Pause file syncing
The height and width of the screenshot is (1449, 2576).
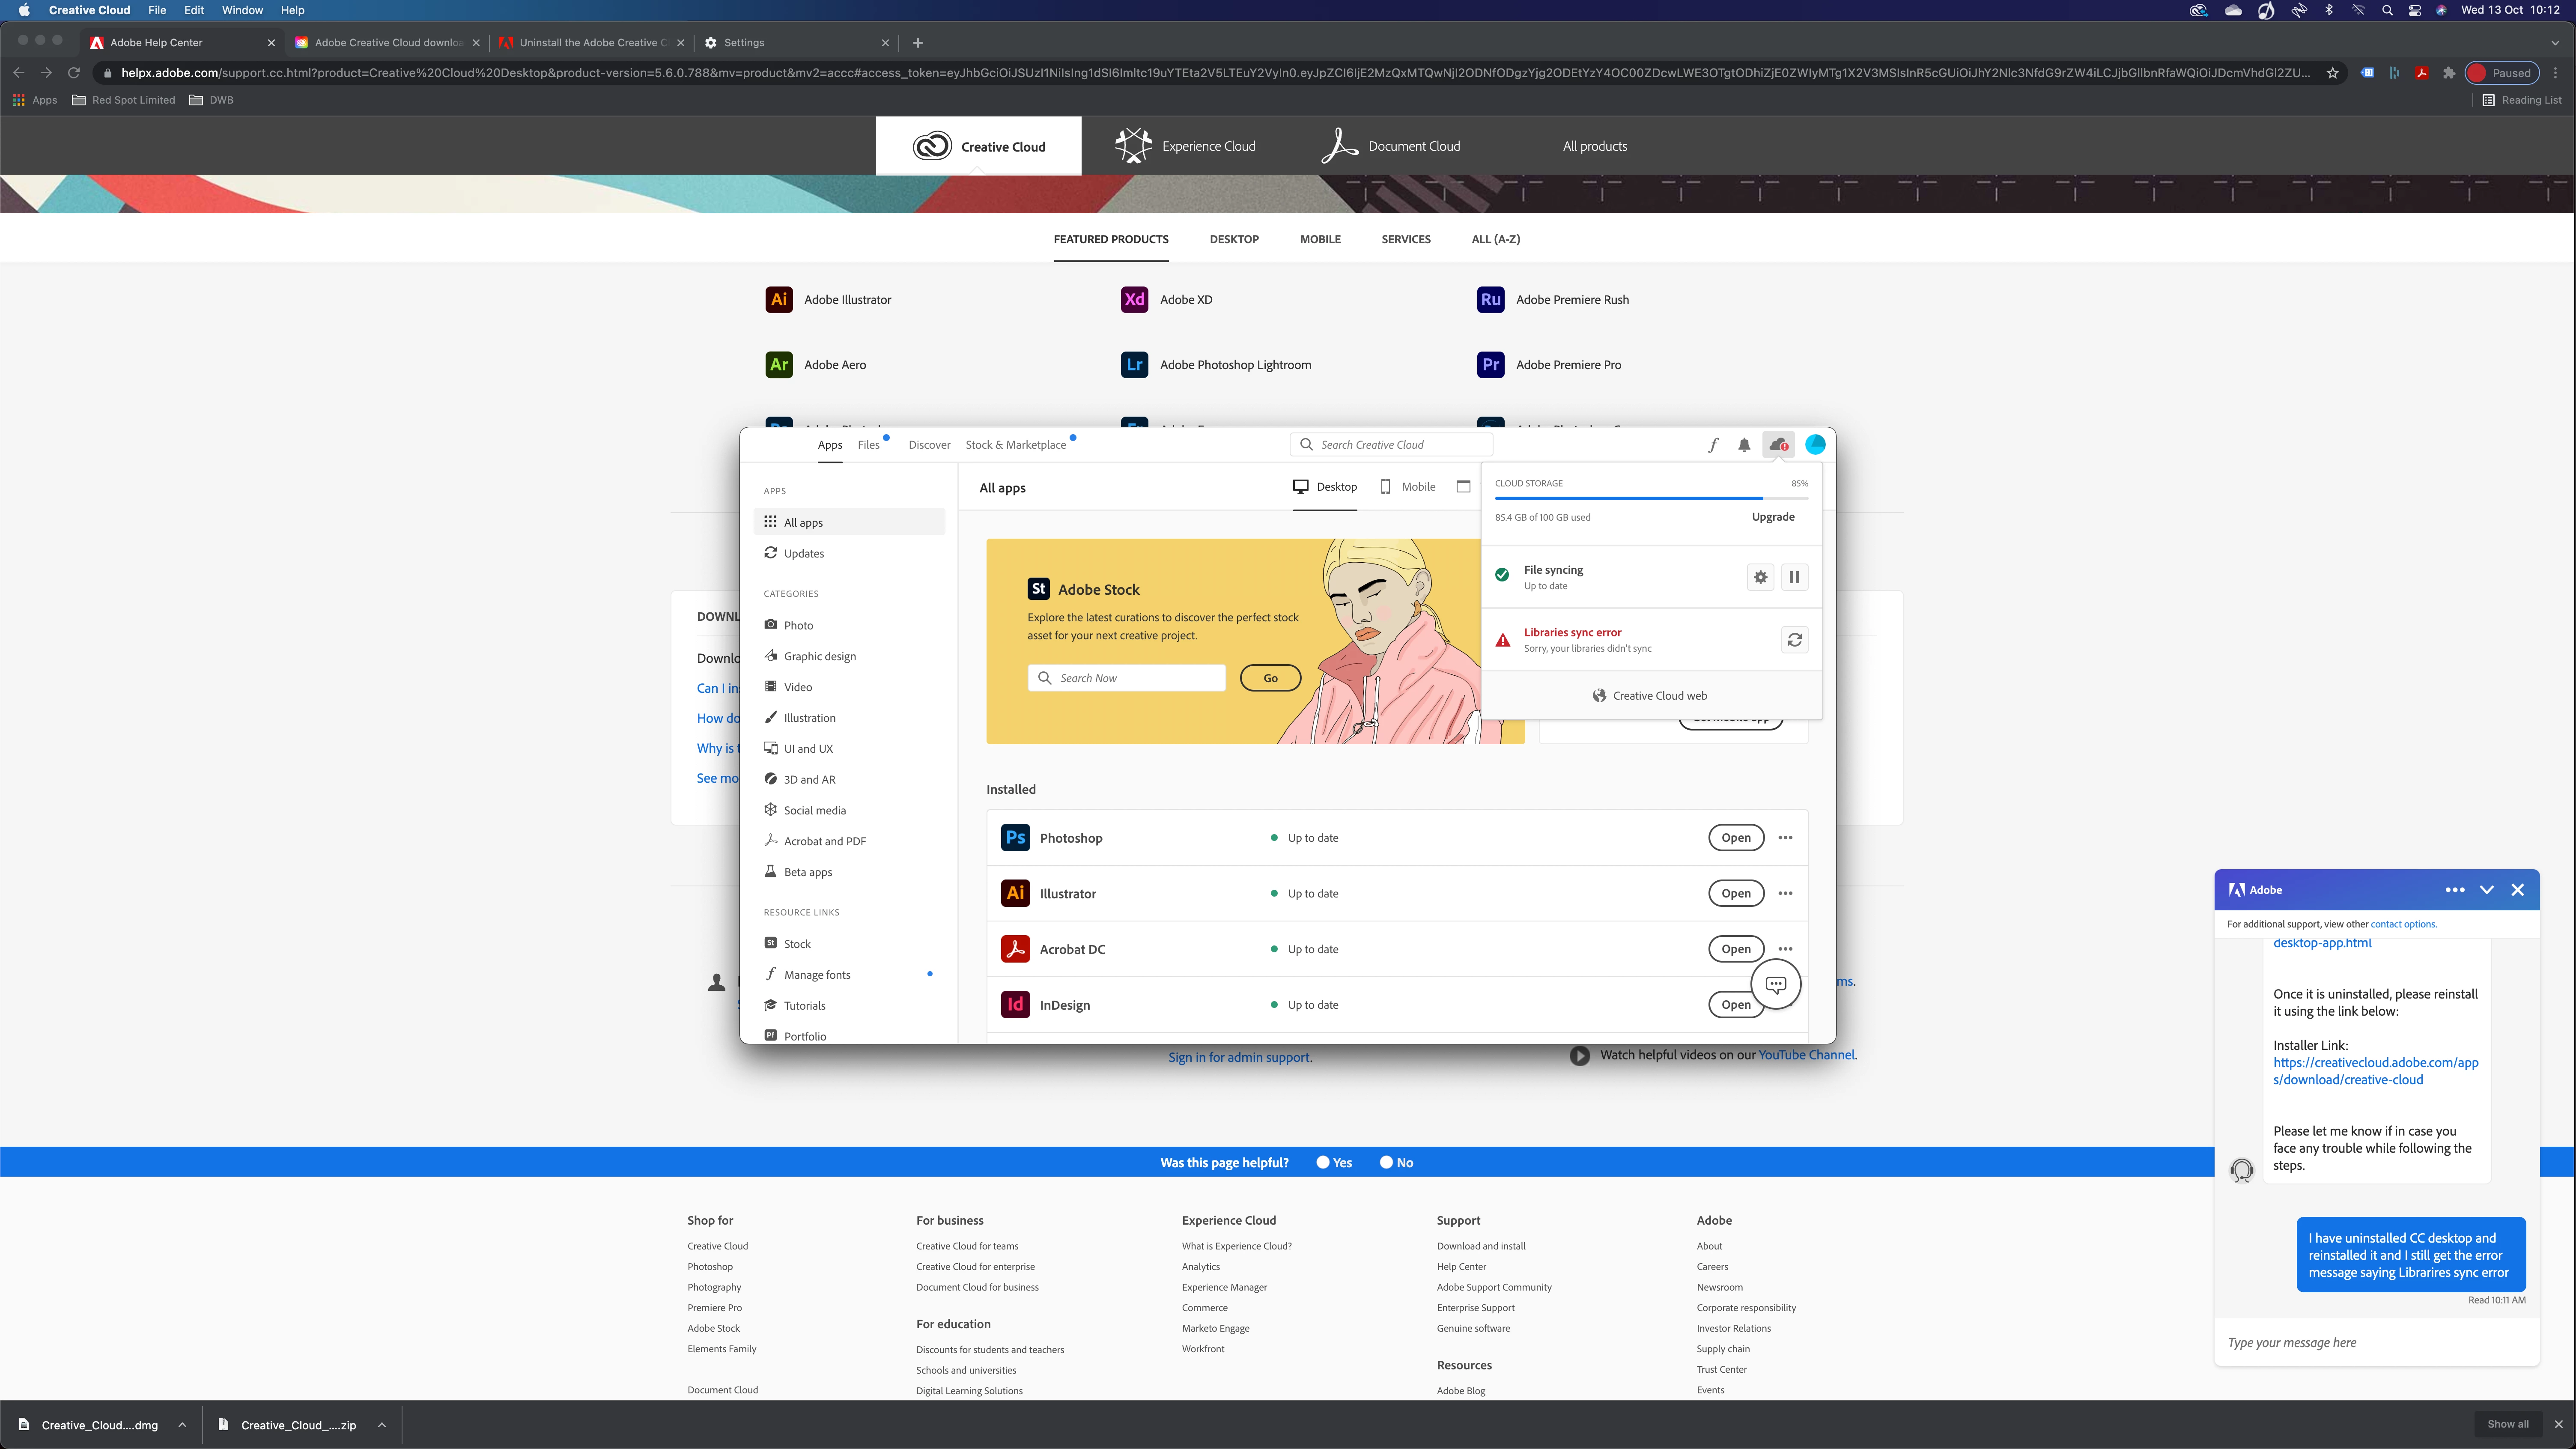click(x=1794, y=577)
